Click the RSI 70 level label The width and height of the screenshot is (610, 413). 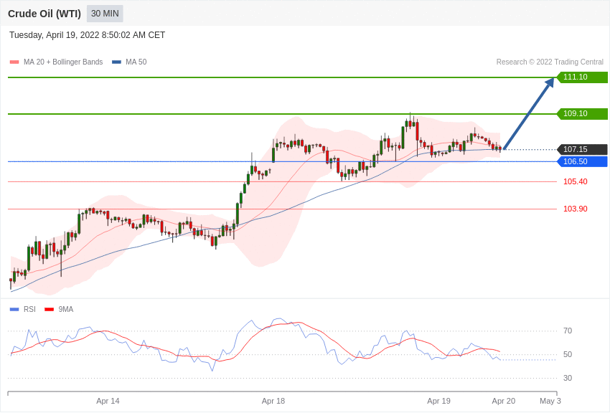[x=568, y=331]
